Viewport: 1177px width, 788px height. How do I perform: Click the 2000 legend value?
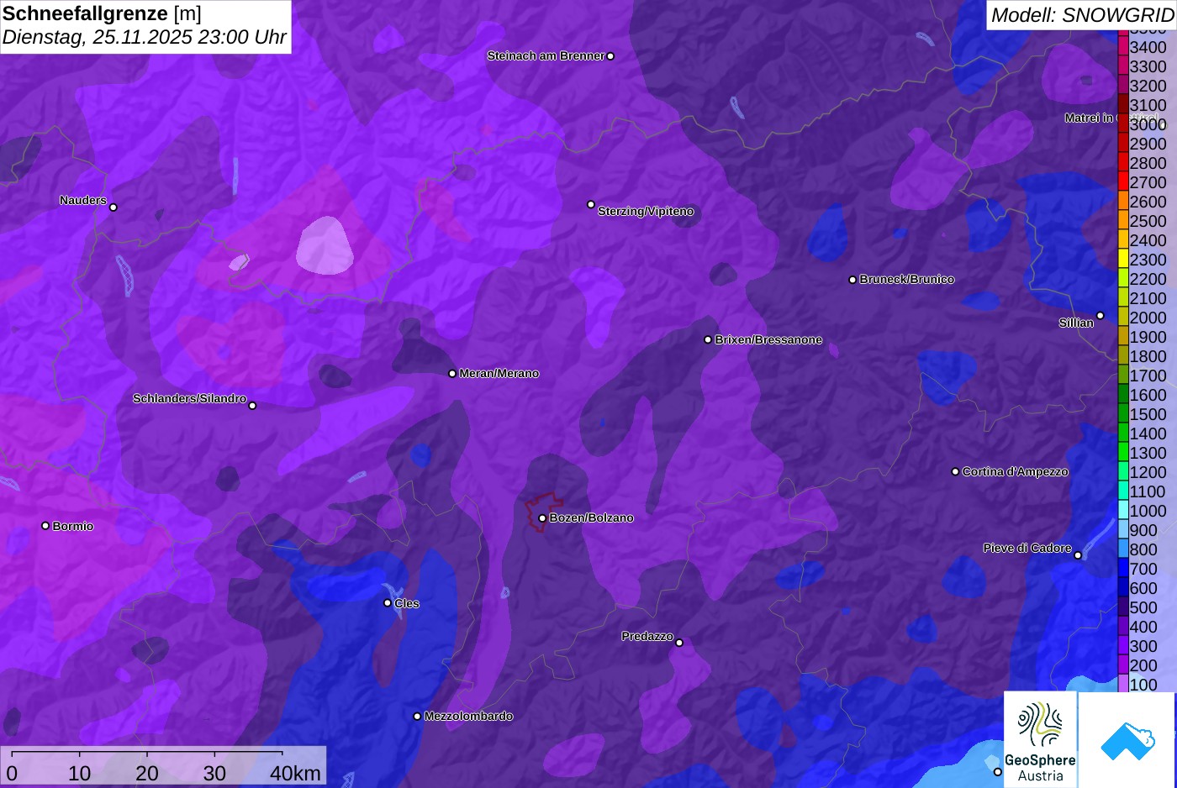pyautogui.click(x=1148, y=318)
